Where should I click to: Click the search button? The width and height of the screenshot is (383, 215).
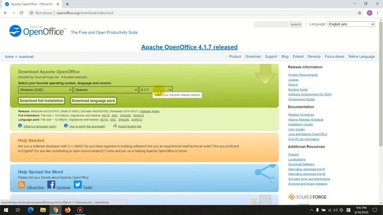(x=296, y=24)
